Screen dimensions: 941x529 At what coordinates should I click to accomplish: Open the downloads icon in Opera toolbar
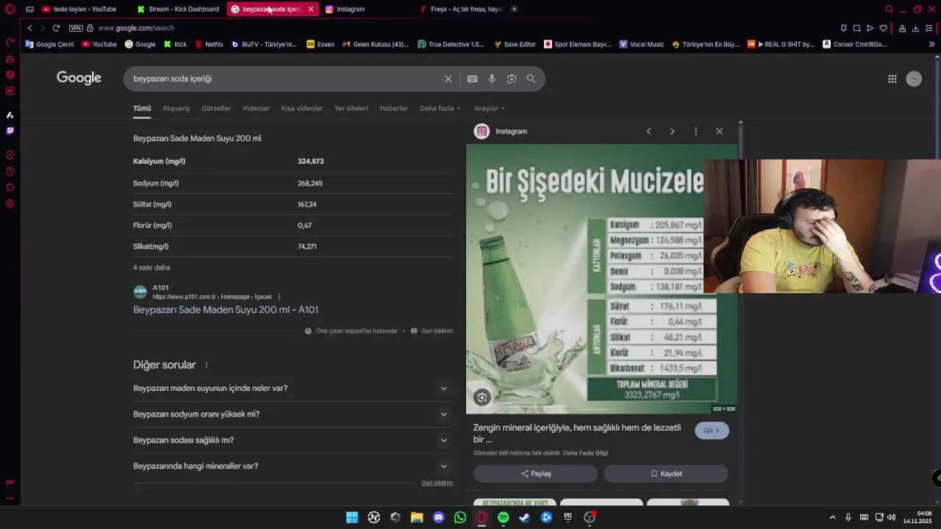pos(915,28)
